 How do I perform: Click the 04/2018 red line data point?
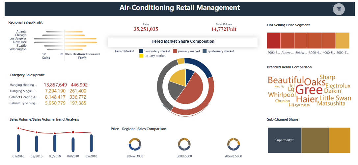click(73, 132)
